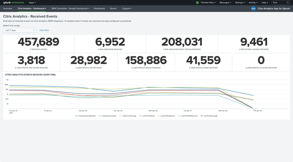Go to the Overview tab

pyautogui.click(x=7, y=9)
